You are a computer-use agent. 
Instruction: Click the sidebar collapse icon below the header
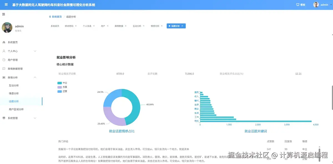point(4,14)
